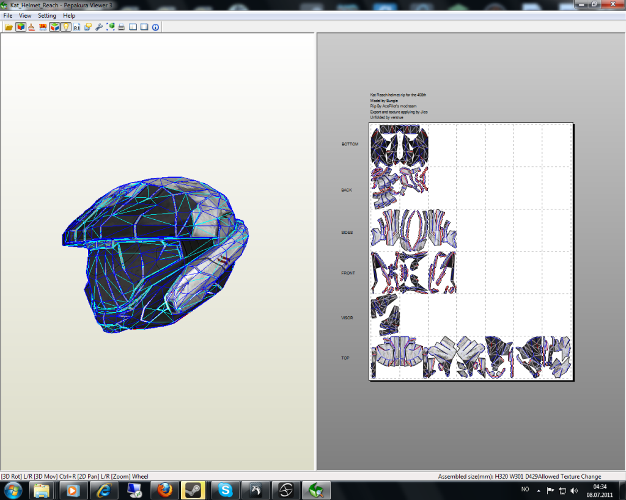This screenshot has height=500, width=626.
Task: Click the 'Unfolded by ventrue' text
Action: click(386, 117)
